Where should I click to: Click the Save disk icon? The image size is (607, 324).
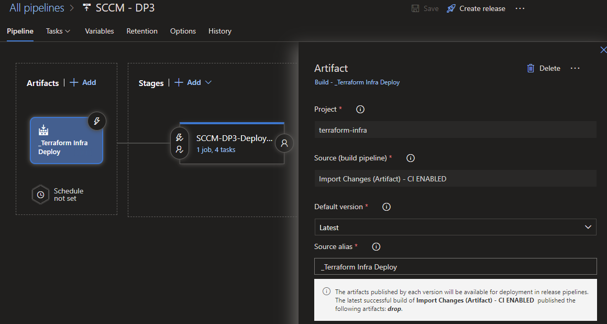point(415,8)
